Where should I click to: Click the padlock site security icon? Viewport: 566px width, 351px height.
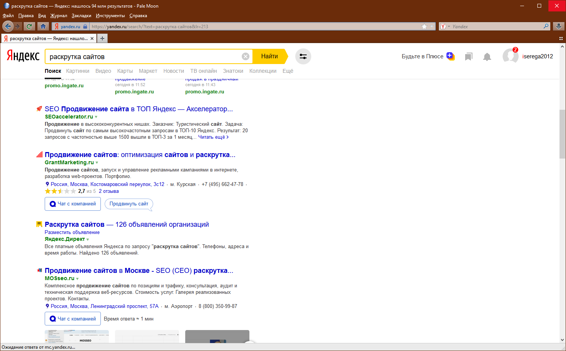[85, 26]
